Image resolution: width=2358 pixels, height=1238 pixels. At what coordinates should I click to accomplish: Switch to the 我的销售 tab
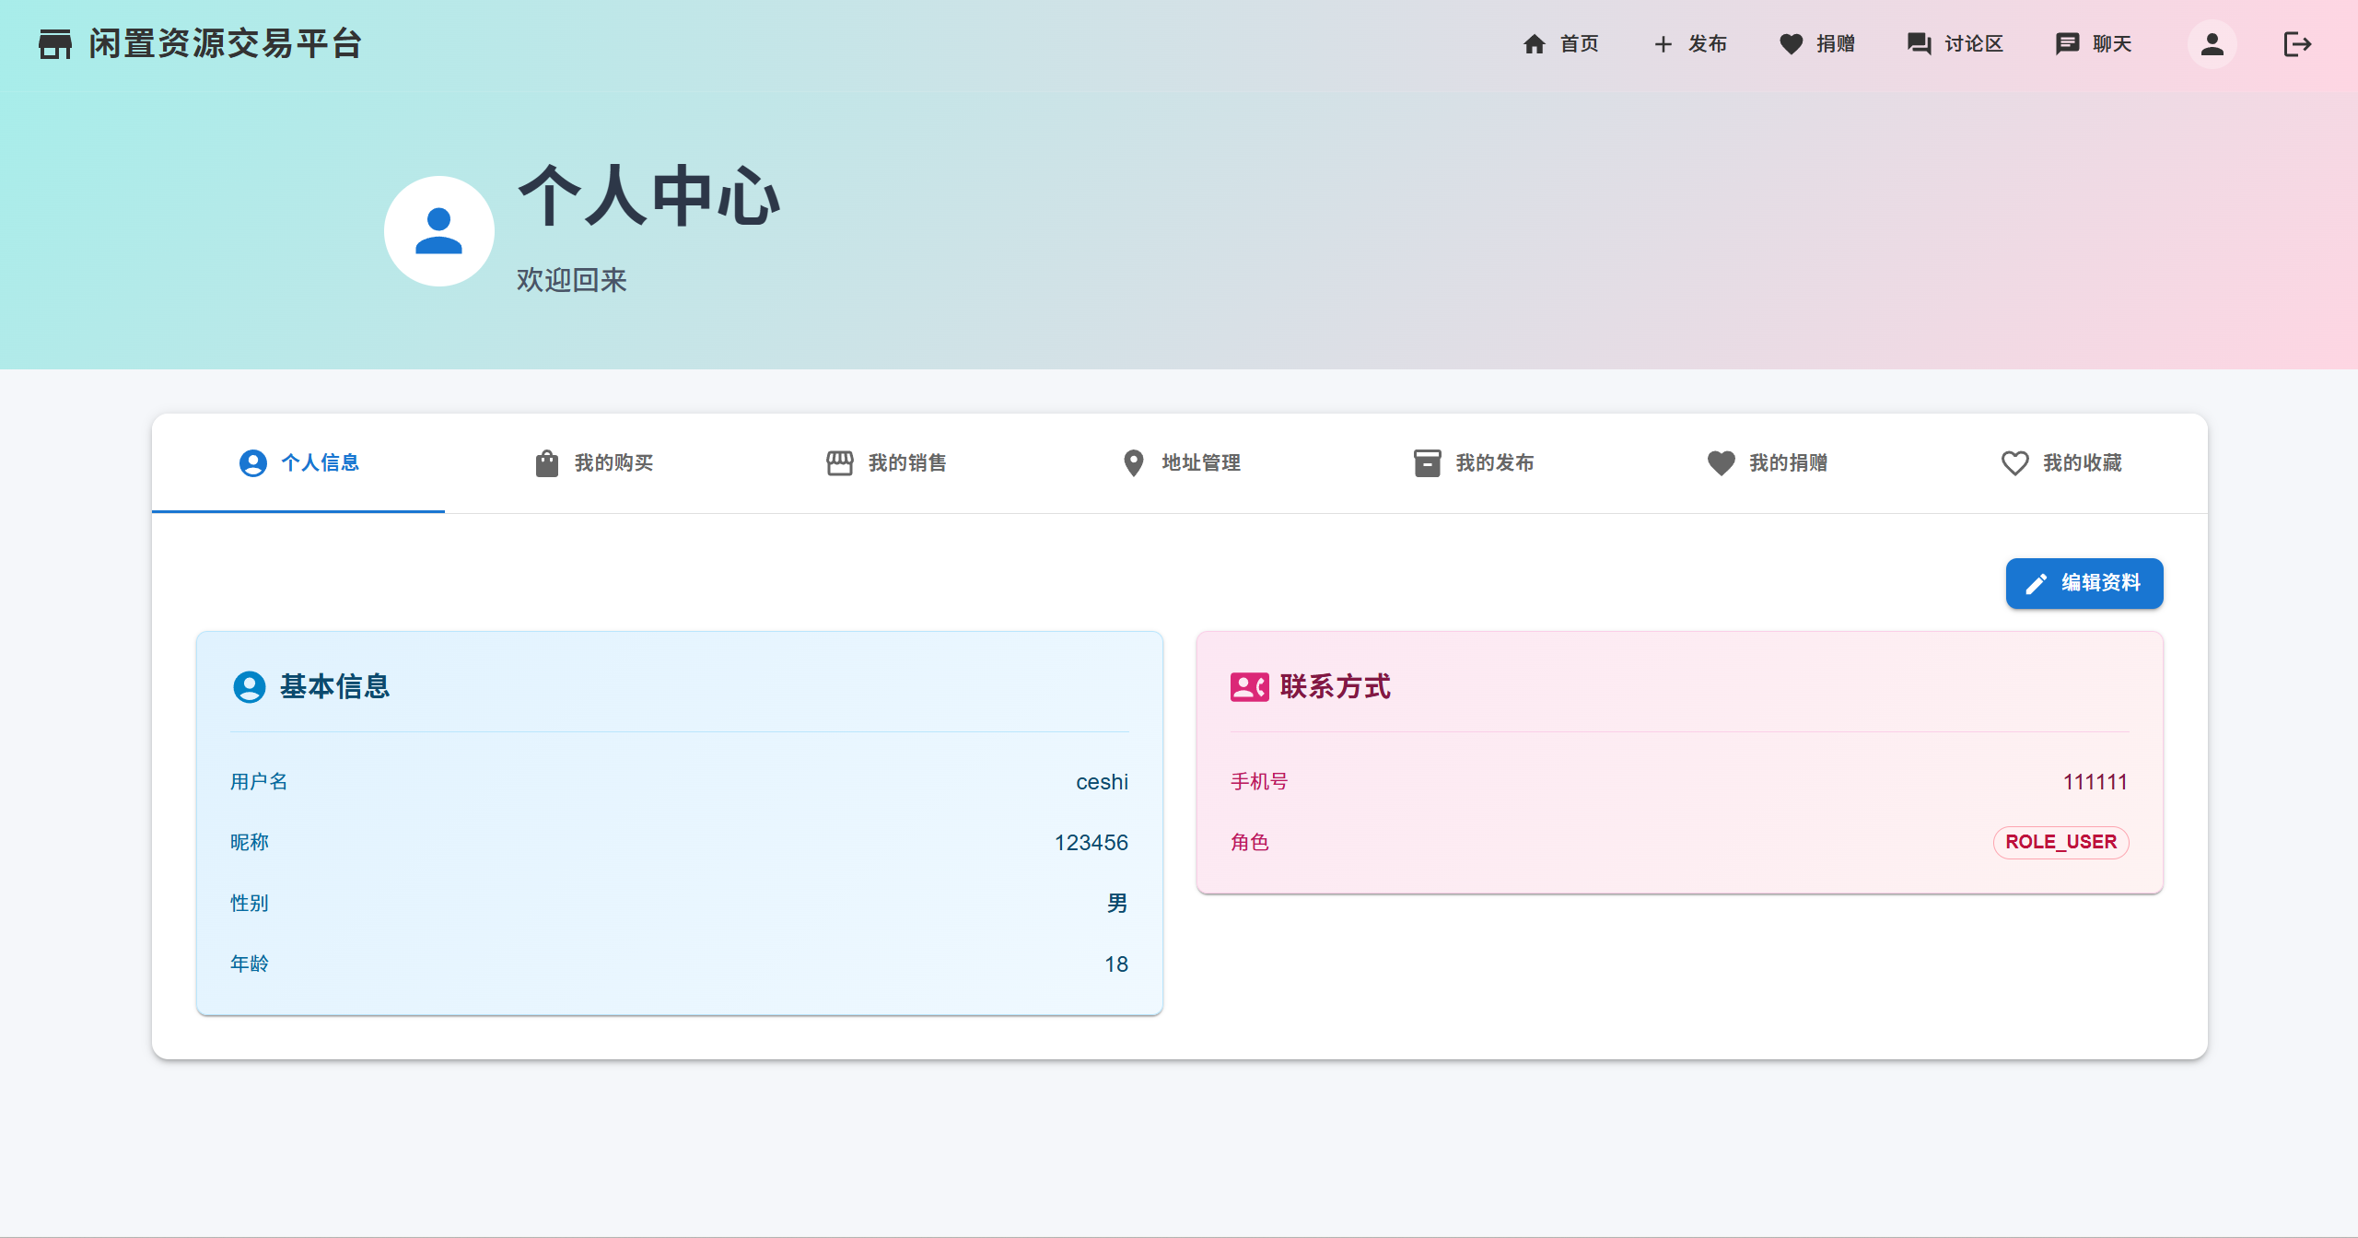(887, 463)
